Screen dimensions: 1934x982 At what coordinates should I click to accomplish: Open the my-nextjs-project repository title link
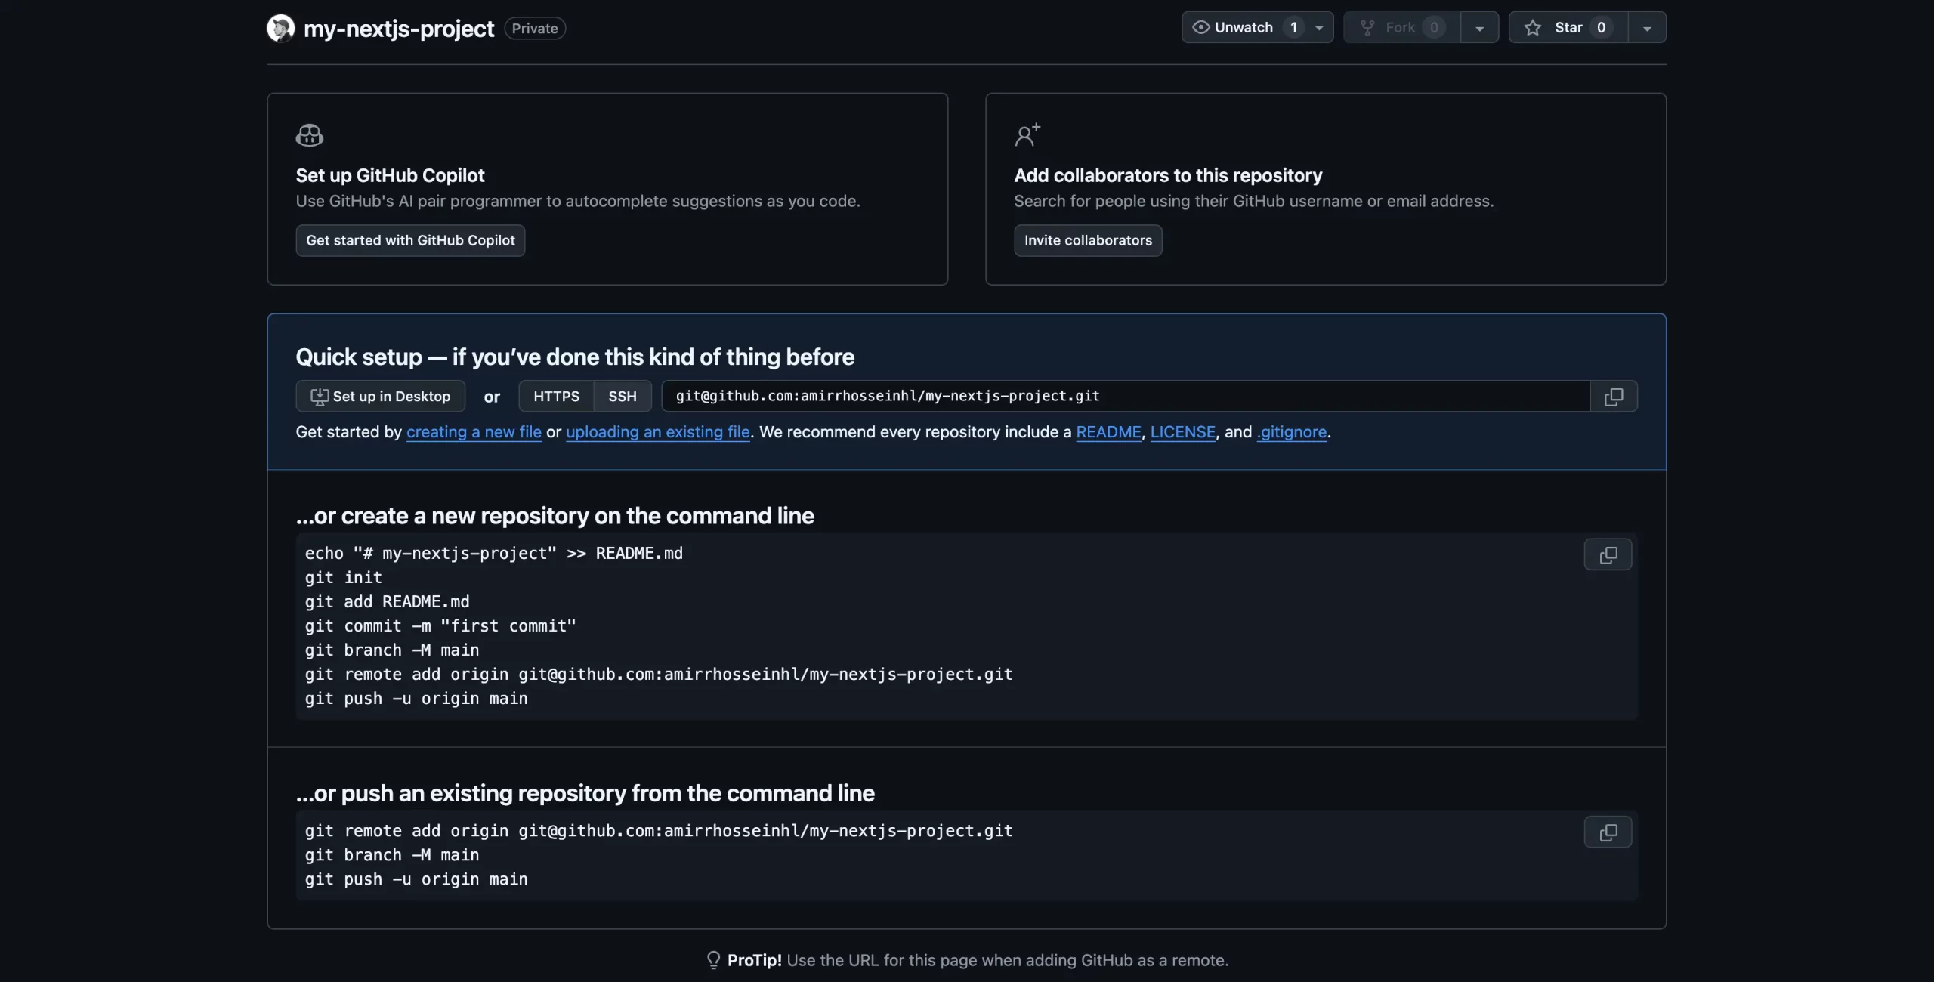(398, 29)
